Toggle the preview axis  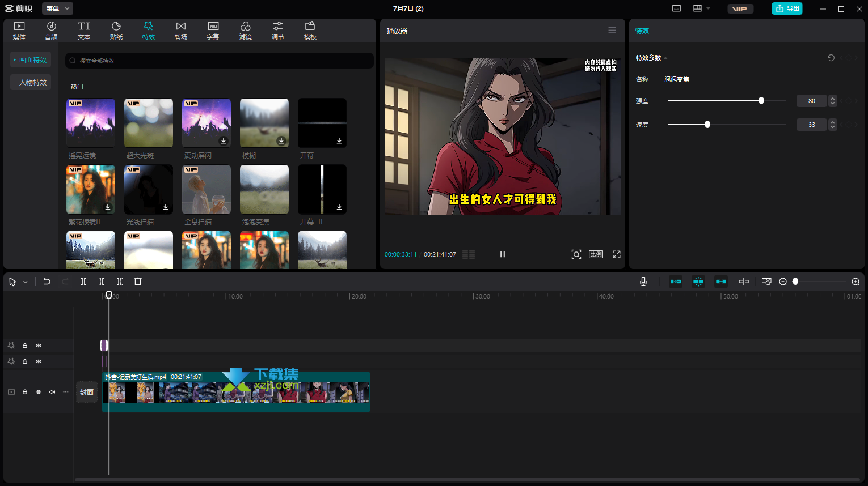[x=744, y=282]
